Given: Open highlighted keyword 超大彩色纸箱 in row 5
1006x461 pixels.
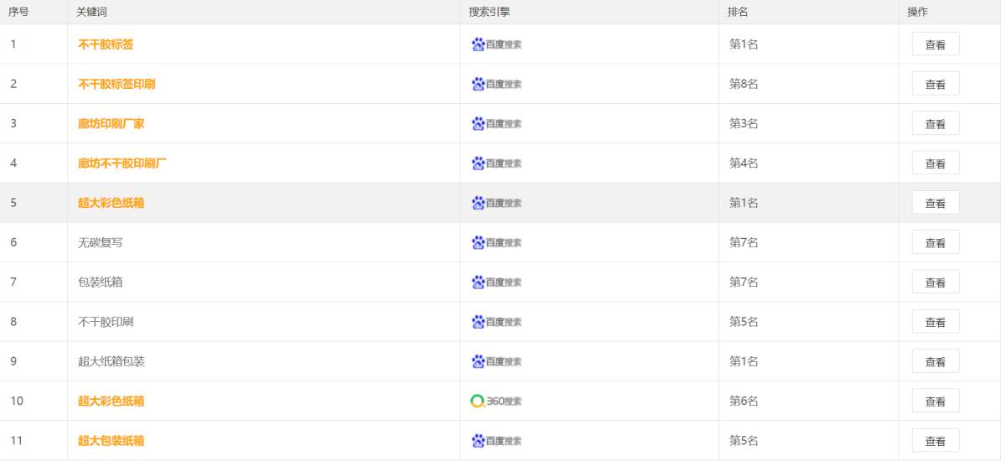Looking at the screenshot, I should [x=111, y=203].
